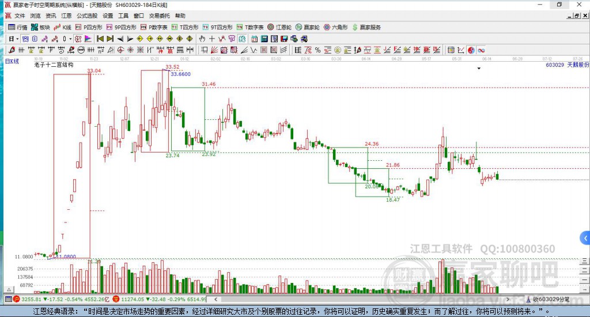Open the T四方形 tool
This screenshot has width=590, height=317.
click(185, 27)
